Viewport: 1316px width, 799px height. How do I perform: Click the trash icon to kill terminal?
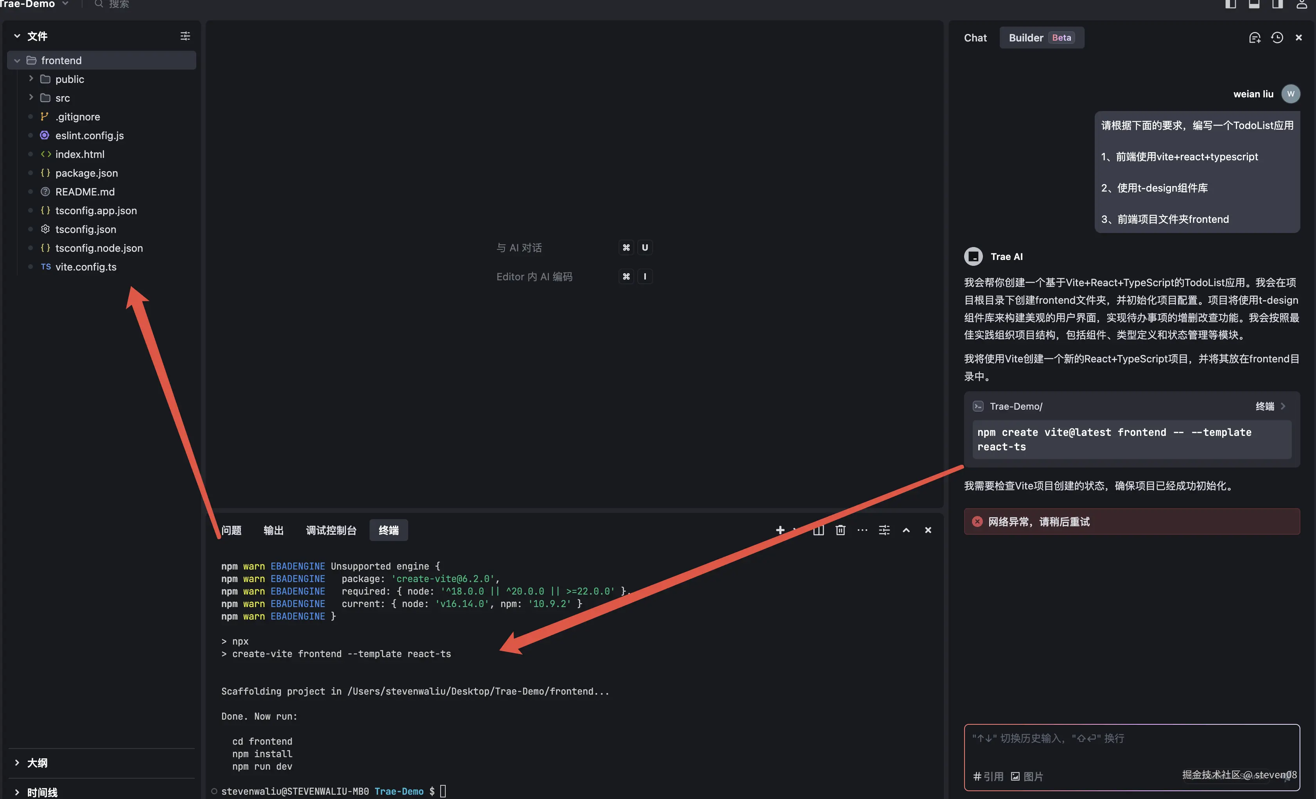(x=840, y=530)
